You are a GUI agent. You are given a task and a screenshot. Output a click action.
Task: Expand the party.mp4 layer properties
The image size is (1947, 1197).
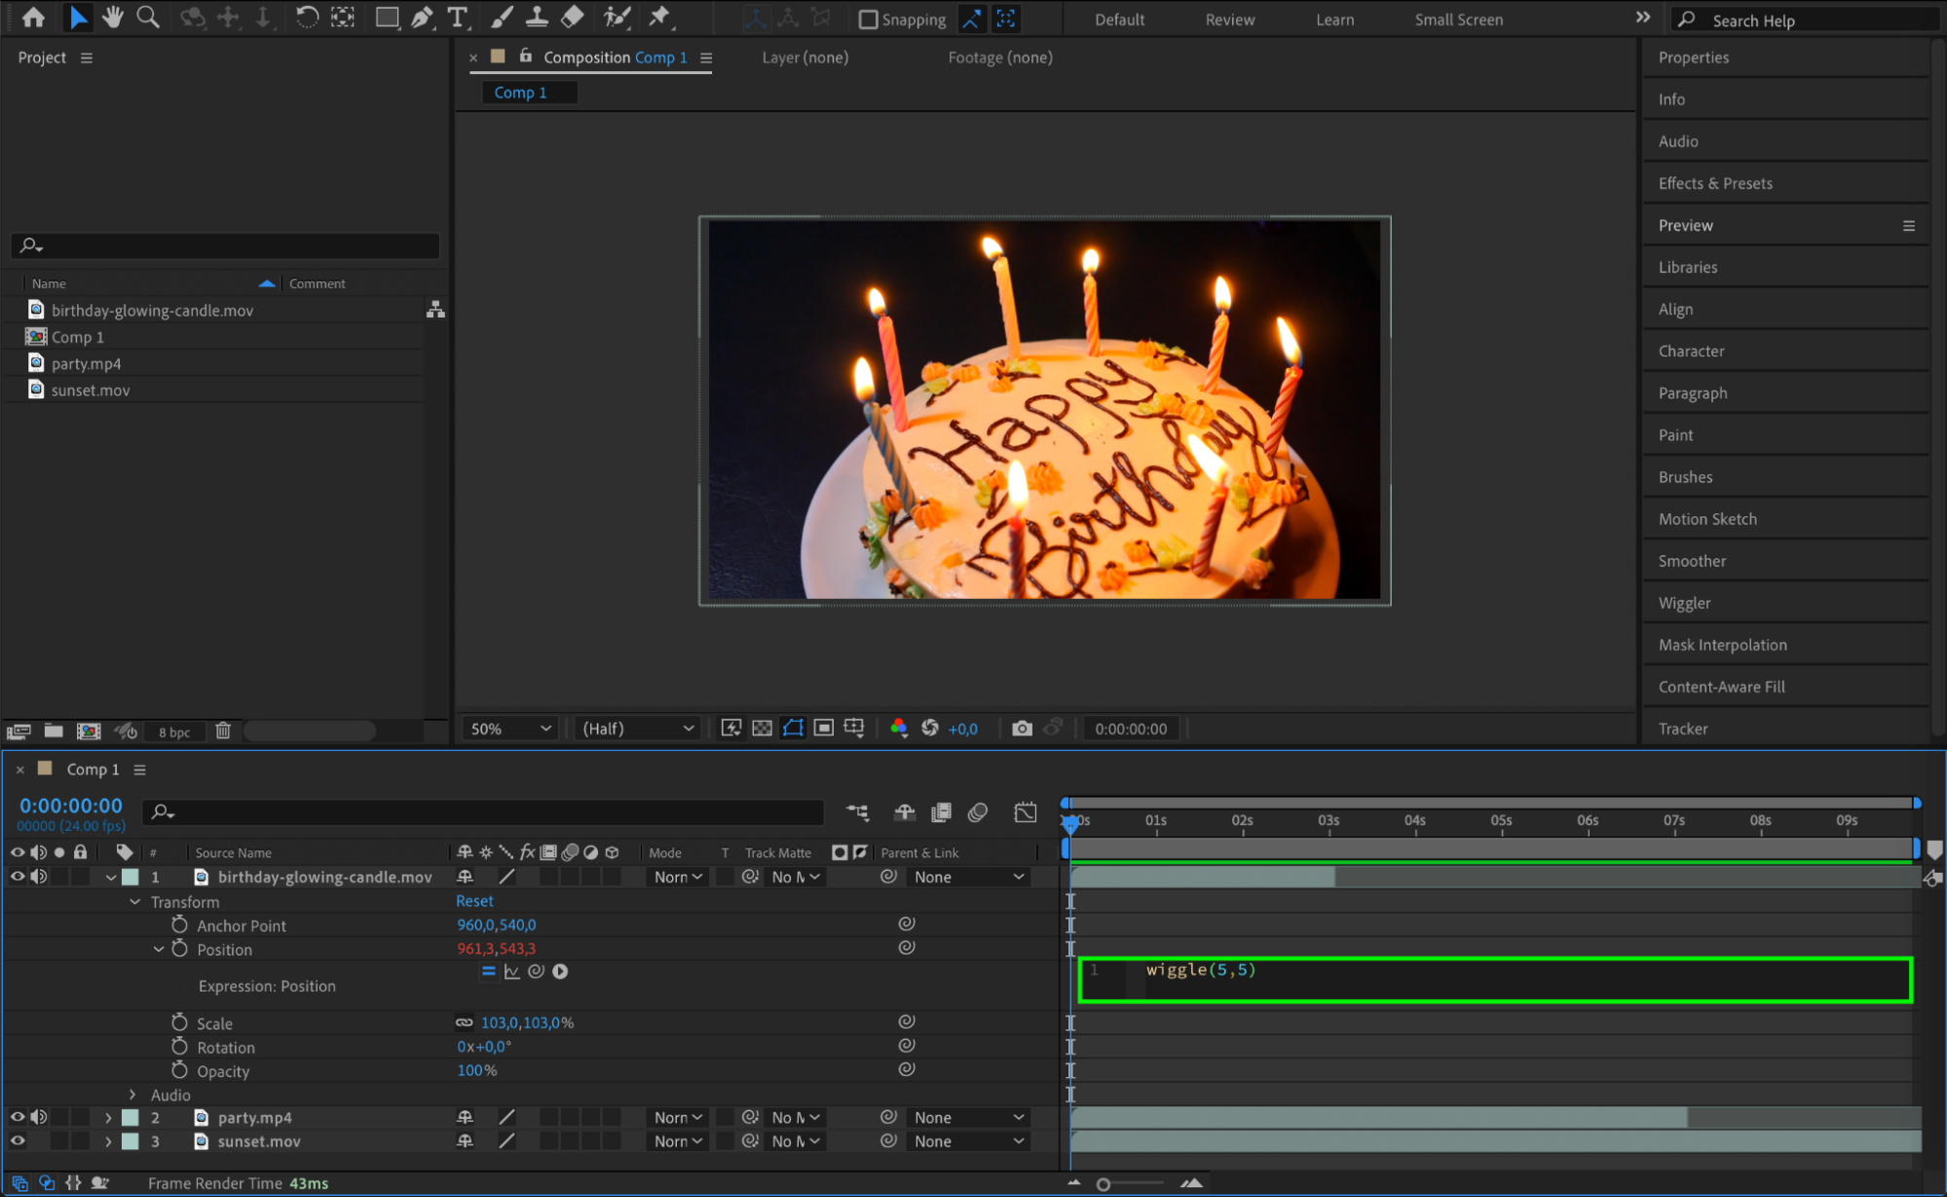[x=108, y=1118]
